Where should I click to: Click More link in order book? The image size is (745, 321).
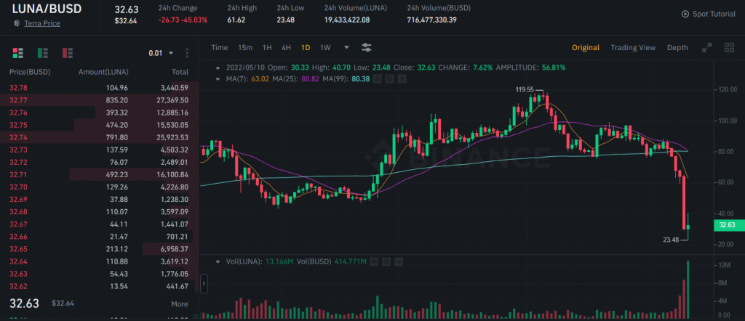pos(180,304)
